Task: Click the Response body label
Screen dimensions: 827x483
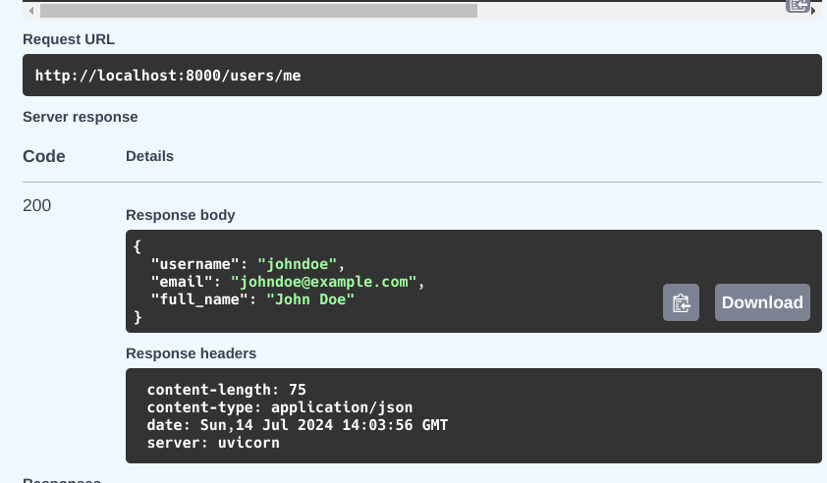Action: pos(181,215)
